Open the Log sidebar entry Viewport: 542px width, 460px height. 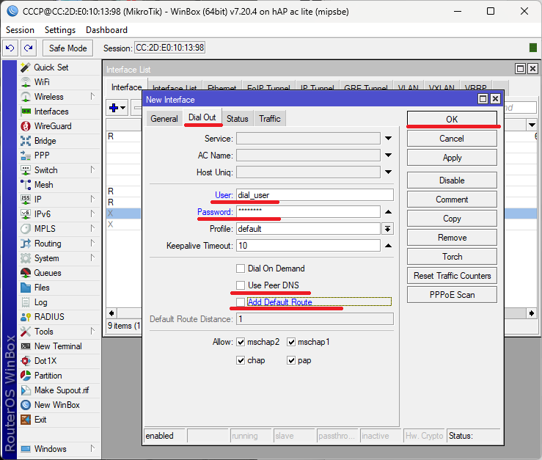click(x=40, y=302)
